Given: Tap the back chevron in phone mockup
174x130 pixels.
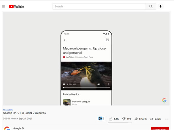Looking at the screenshot, I should [64, 40].
